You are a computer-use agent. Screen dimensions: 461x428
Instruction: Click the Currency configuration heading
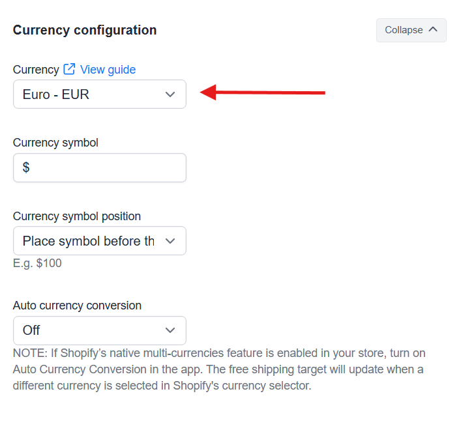coord(85,30)
